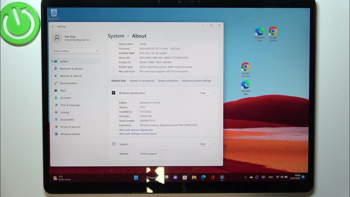Click the pen and touch support text
This screenshot has width=350, height=197.
coord(164,71)
